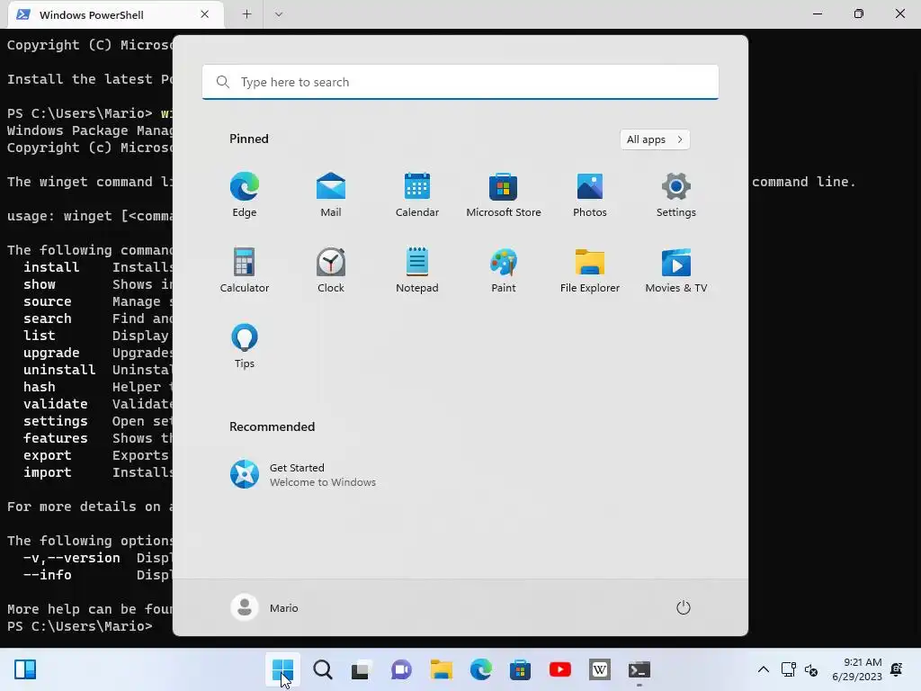The height and width of the screenshot is (691, 921).
Task: Open Mario's user account menu
Action: pos(265,607)
